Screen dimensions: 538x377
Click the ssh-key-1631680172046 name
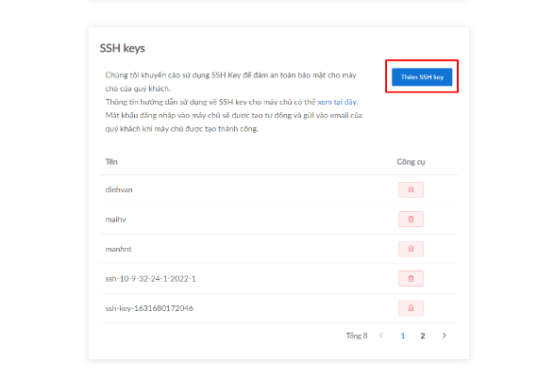pyautogui.click(x=149, y=308)
